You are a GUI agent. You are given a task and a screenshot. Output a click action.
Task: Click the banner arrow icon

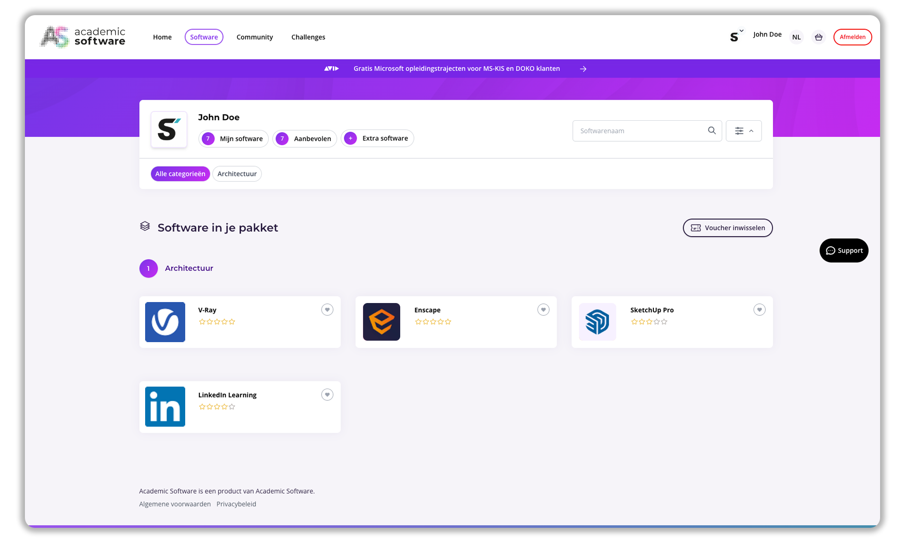pos(583,69)
